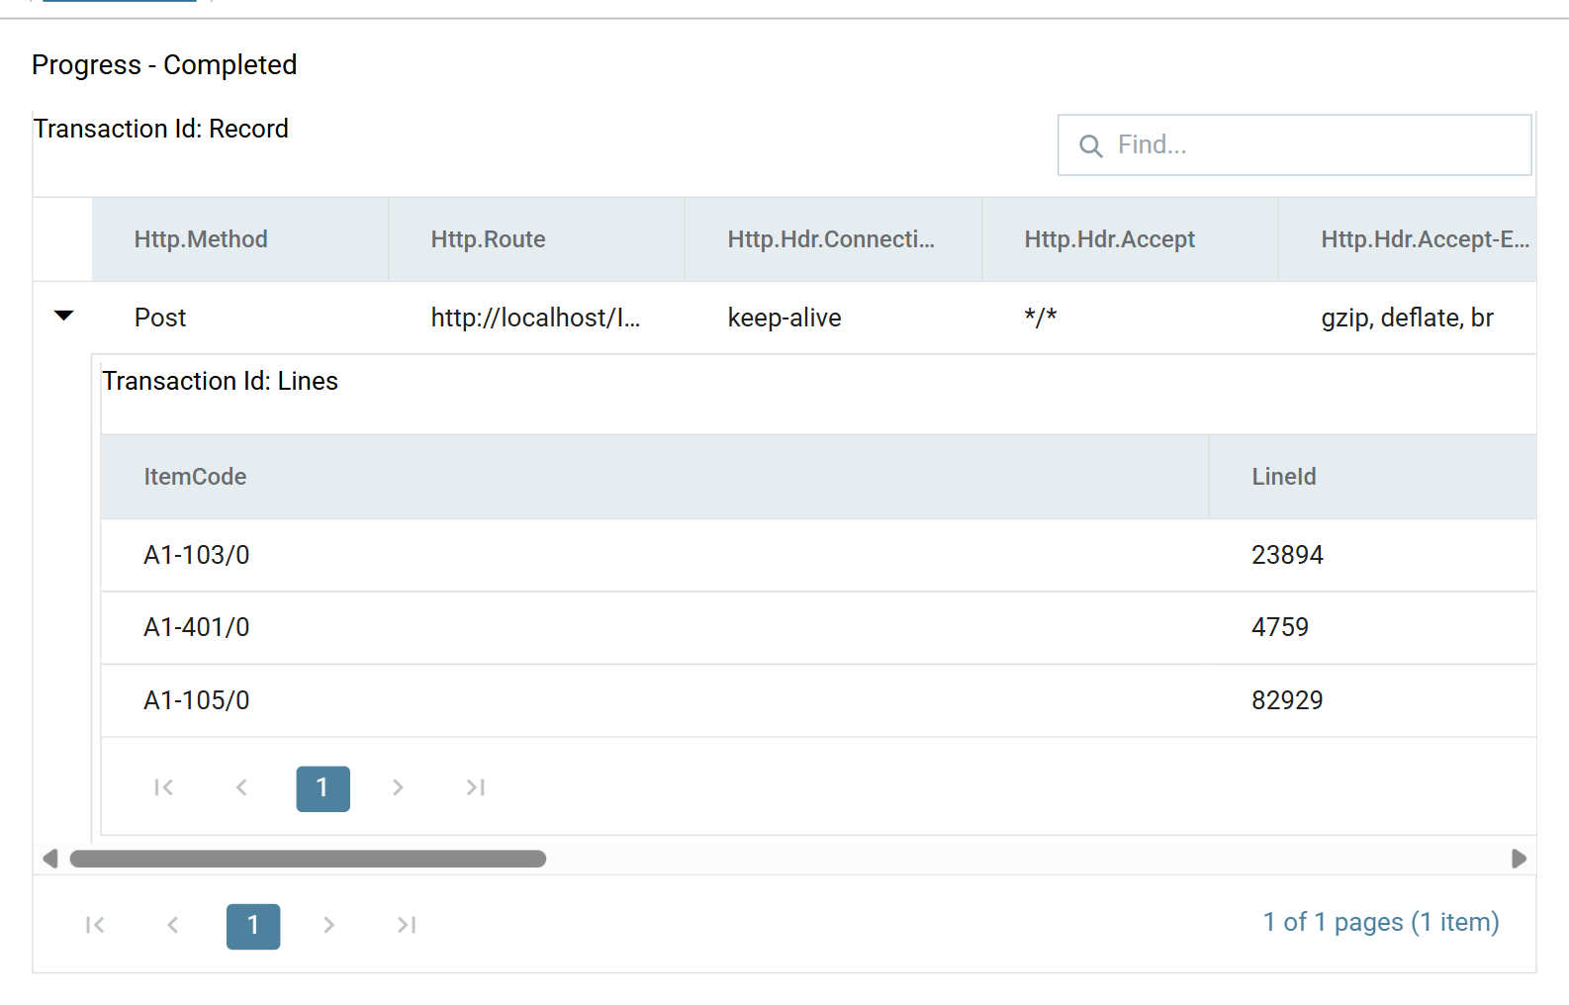Go to next page in Record pager
Viewport: 1569px width, 1005px height.
tap(328, 925)
